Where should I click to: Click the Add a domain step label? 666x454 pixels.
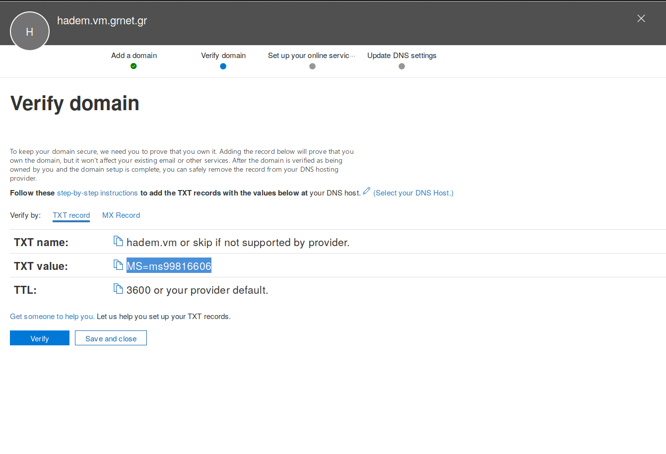pyautogui.click(x=134, y=56)
